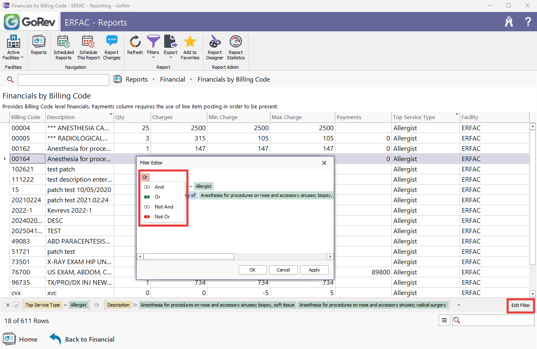The width and height of the screenshot is (537, 349).
Task: Open the Top Service Type column filter
Action: point(457,115)
